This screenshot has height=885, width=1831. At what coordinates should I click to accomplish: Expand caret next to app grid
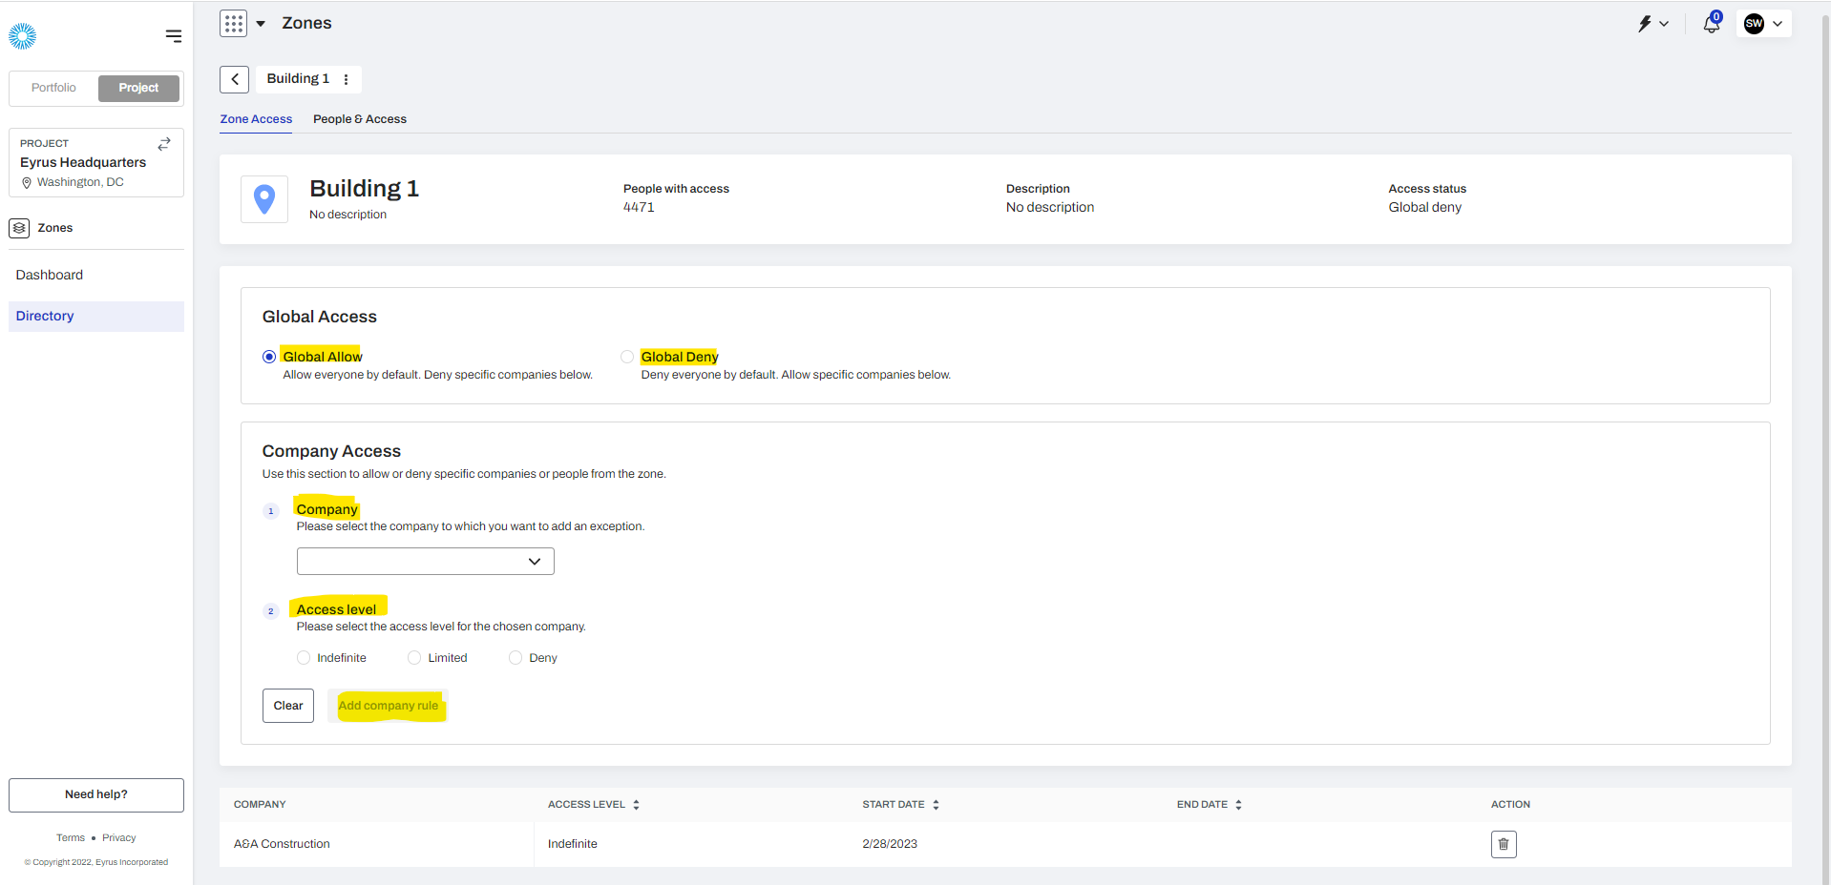(261, 24)
